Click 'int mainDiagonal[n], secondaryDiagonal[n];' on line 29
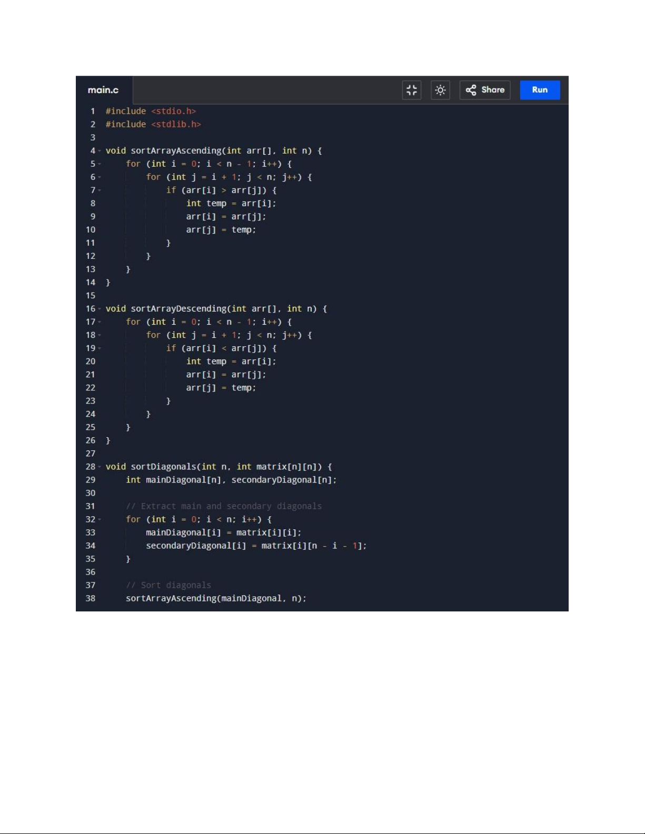 [231, 479]
